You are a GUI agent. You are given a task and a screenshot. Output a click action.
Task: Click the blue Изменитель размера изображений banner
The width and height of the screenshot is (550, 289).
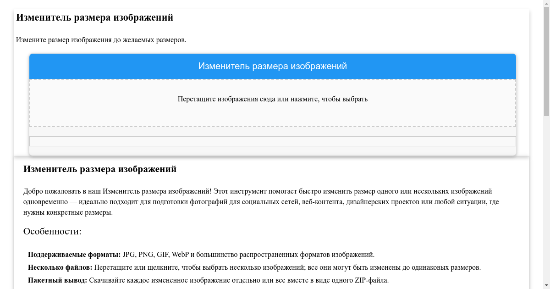click(272, 67)
